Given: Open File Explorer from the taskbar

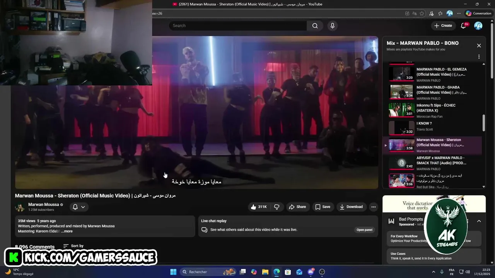Looking at the screenshot, I should point(265,272).
